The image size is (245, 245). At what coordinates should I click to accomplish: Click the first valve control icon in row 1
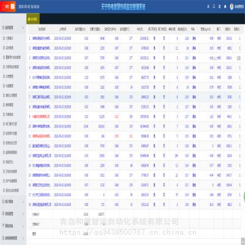pyautogui.click(x=154, y=38)
